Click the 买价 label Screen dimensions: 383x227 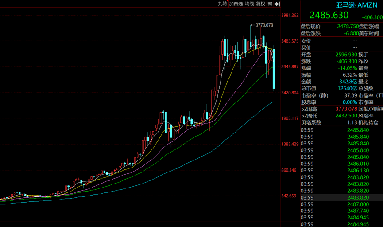point(306,48)
